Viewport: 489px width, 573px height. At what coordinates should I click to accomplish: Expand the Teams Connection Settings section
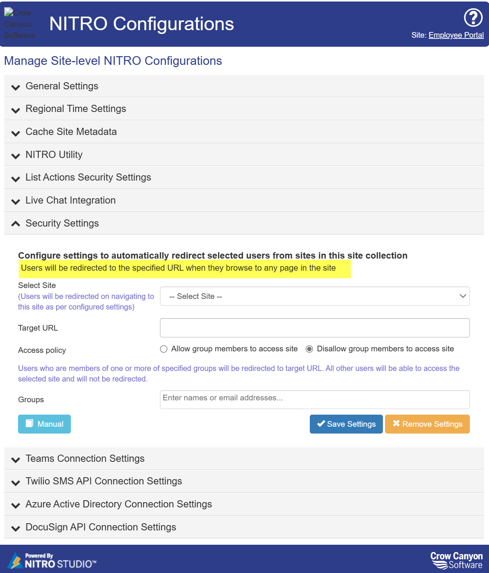click(x=85, y=459)
